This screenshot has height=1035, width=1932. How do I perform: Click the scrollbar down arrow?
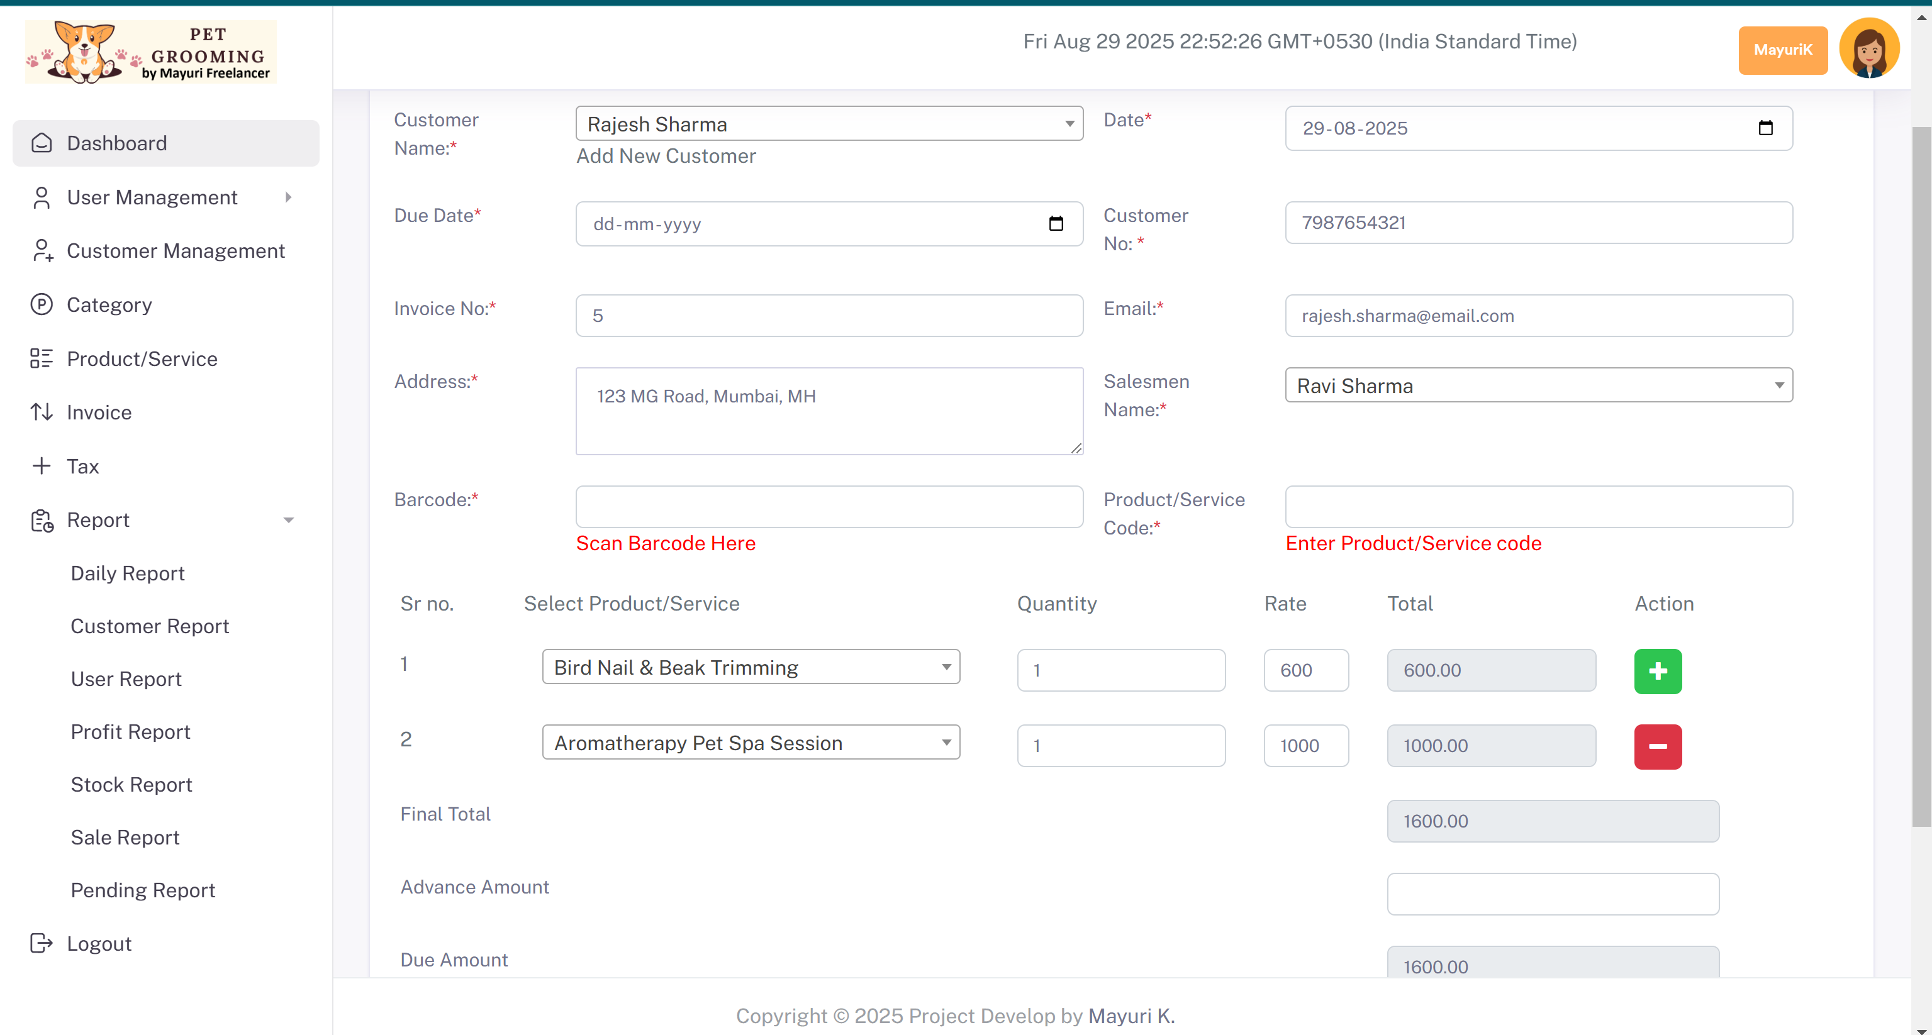pos(1921,1030)
